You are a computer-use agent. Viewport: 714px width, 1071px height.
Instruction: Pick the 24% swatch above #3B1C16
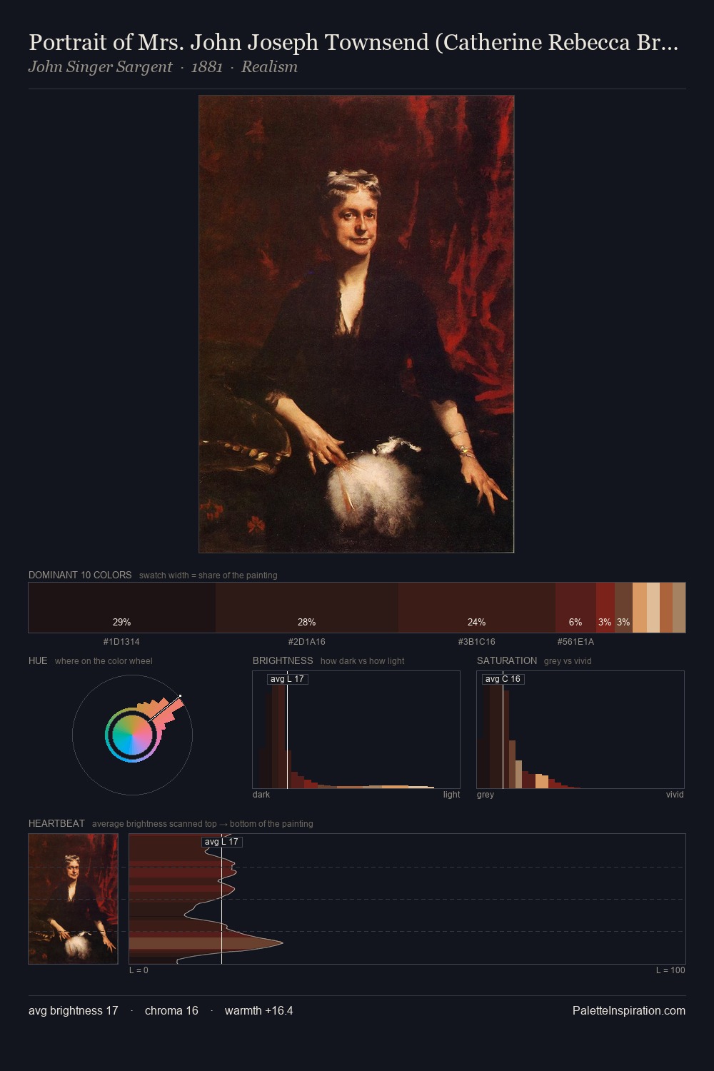point(477,608)
